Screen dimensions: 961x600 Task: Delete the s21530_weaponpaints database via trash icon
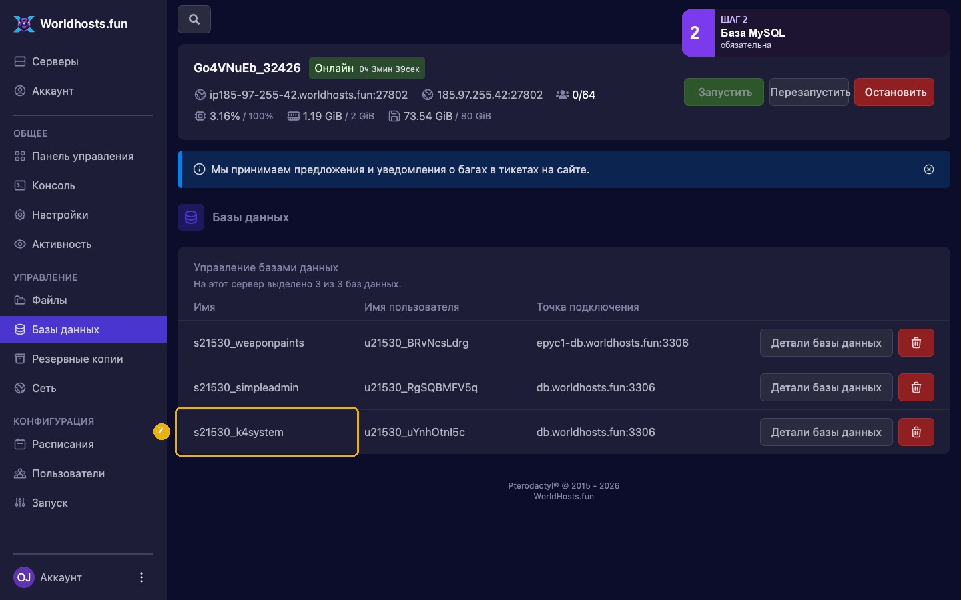click(x=916, y=343)
